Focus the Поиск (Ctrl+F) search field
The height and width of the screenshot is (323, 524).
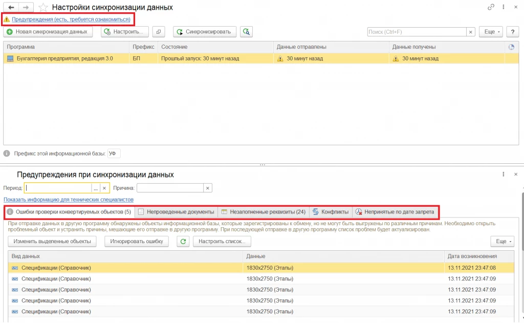(x=417, y=32)
